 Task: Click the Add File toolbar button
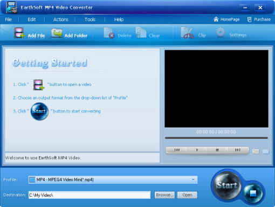[x=30, y=33]
